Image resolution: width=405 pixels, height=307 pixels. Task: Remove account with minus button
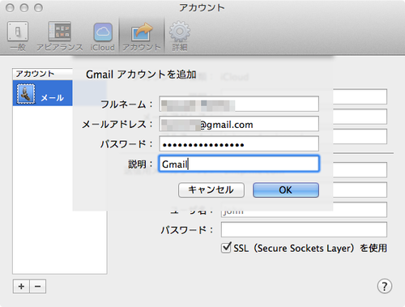pos(38,286)
